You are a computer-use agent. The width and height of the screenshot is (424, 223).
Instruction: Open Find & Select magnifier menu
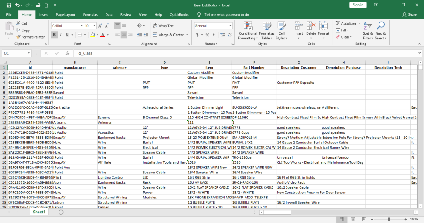[x=380, y=31]
